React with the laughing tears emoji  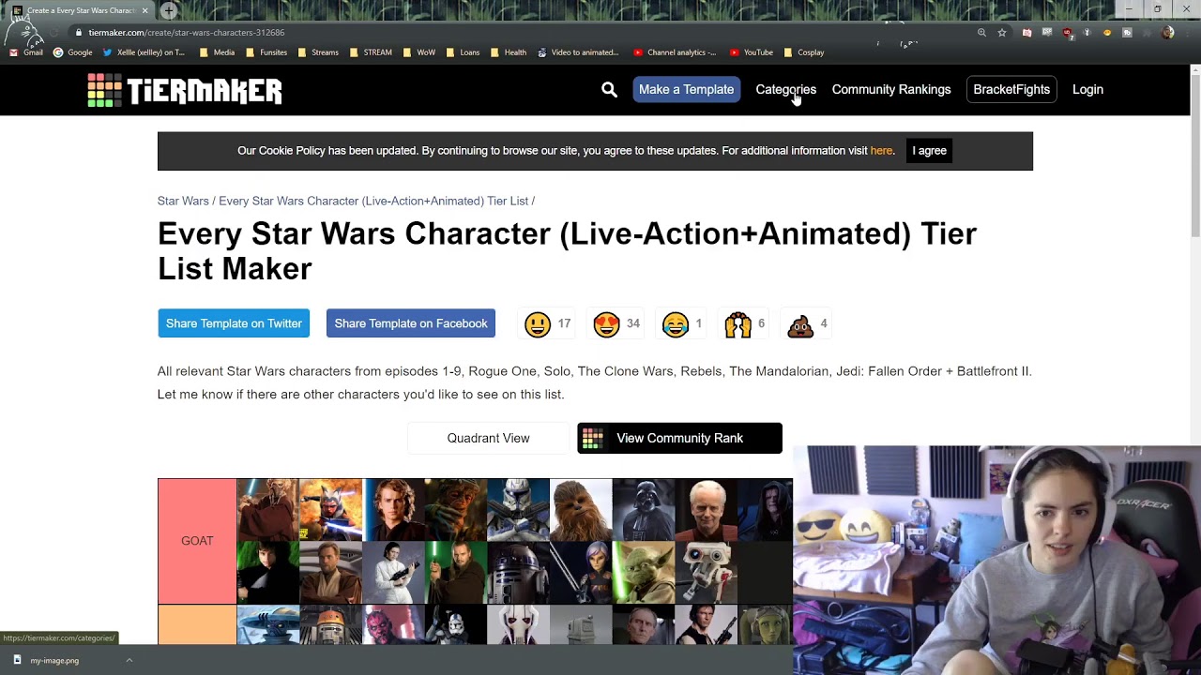coord(676,324)
